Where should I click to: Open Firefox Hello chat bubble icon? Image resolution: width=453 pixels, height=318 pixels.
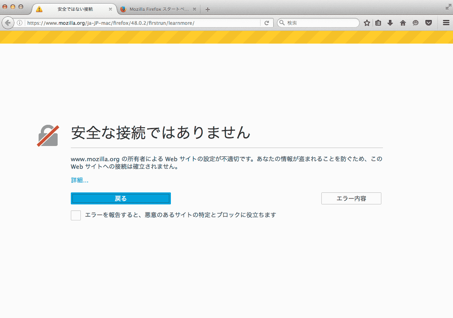click(415, 23)
